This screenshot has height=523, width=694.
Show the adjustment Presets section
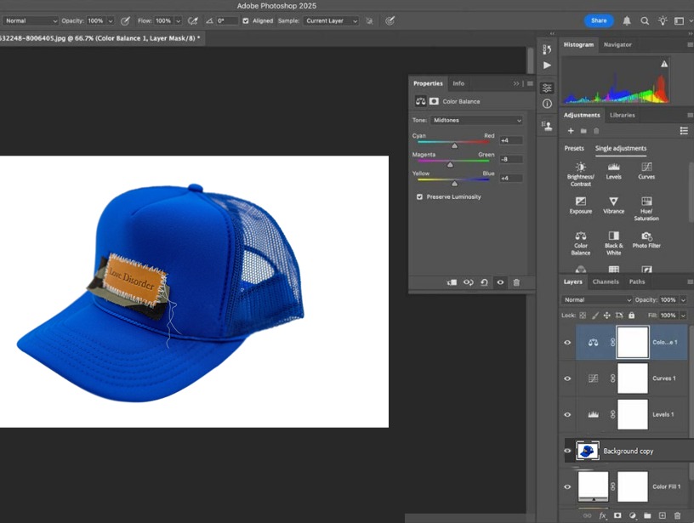(x=574, y=148)
